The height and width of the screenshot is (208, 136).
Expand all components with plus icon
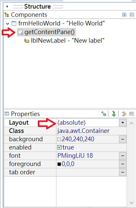click(124, 15)
